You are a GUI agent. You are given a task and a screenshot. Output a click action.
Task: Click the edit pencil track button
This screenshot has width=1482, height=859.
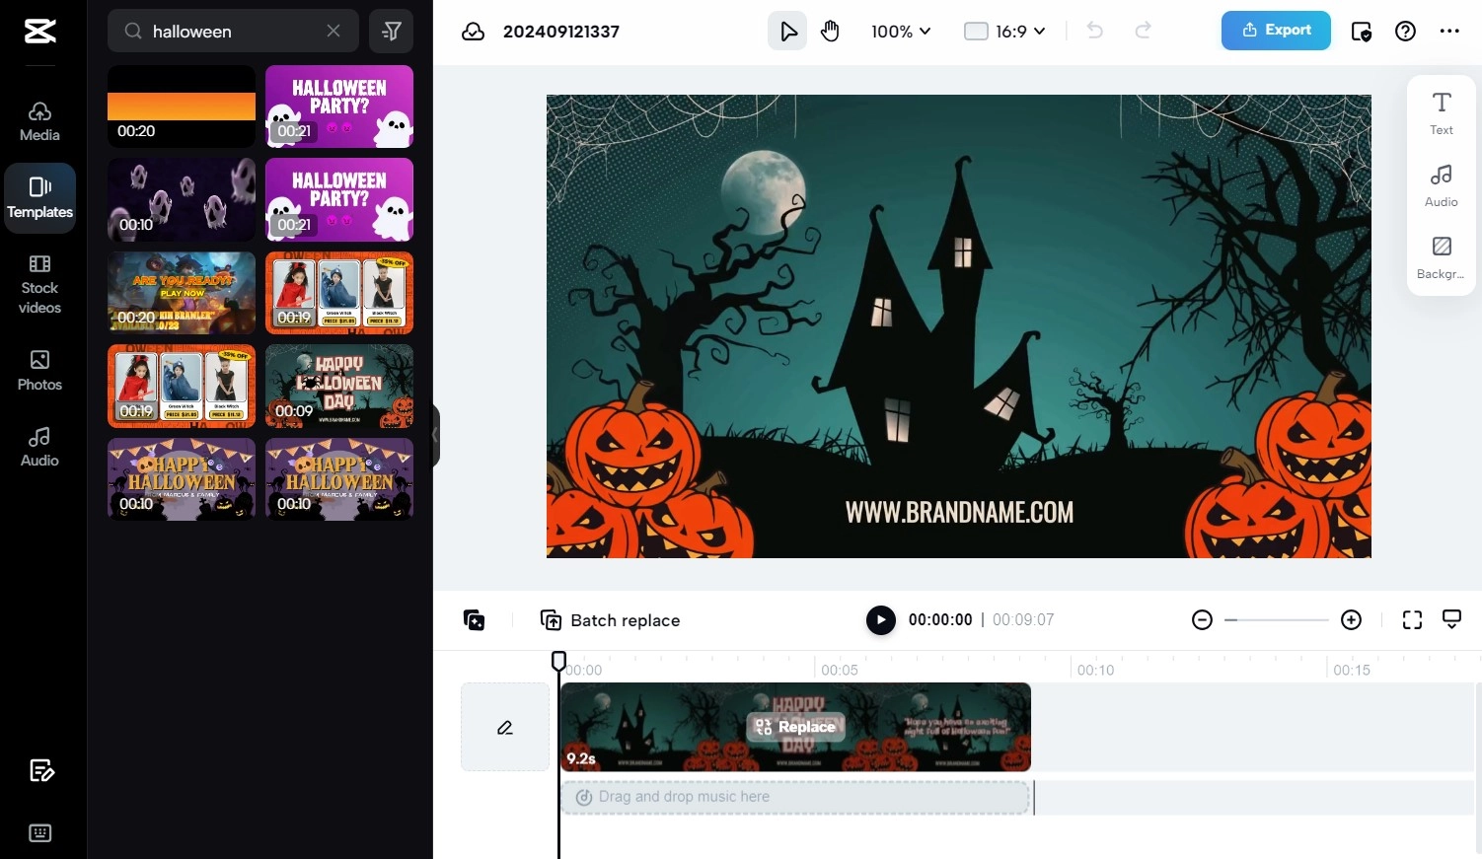point(505,727)
